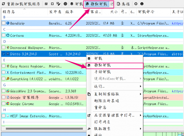The width and height of the screenshot is (184, 136).
Task: Click the Google 安装程序 app icon
Action: pyautogui.click(x=8, y=97)
